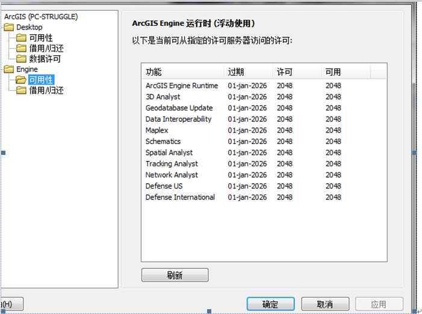Click the folder icon next to Desktop 借用/归还
Viewport: 422px width, 314px height.
pos(21,48)
